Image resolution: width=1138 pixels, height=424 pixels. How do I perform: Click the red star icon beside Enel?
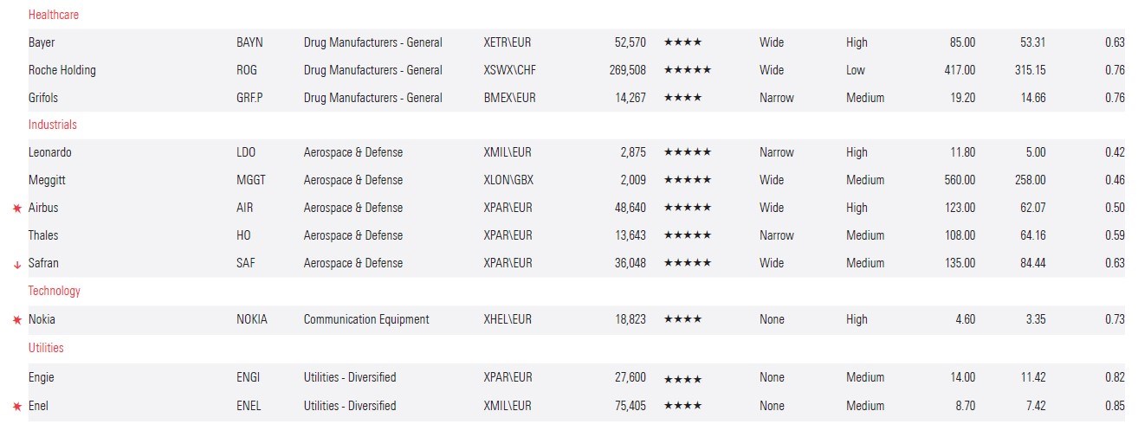click(16, 406)
